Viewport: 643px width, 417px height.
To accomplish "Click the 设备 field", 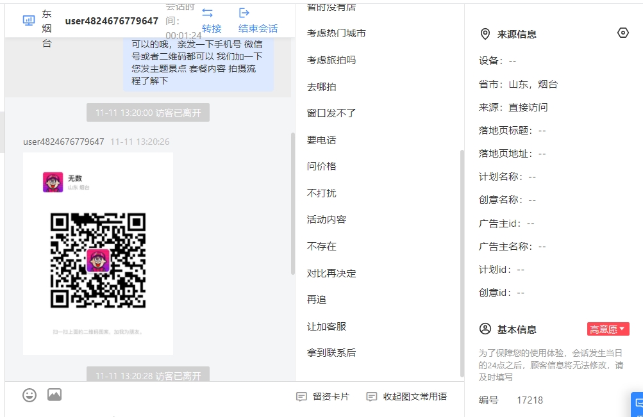I will (497, 61).
